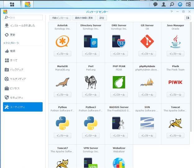Screen dimensions: 194x168
Task: Open the search magnifier in top bar
Action: point(172,4)
